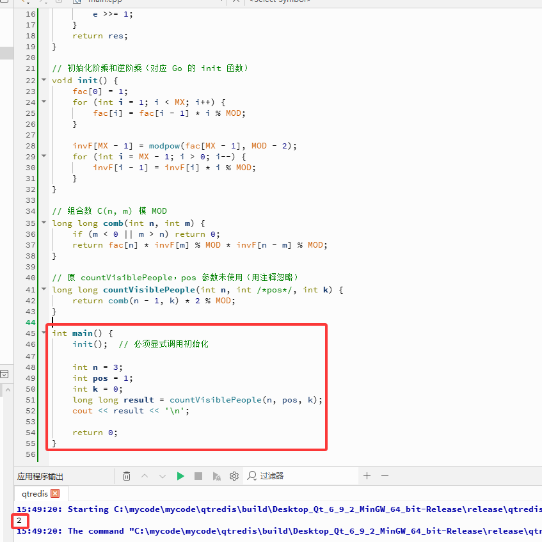Close the qtredis output tab
The height and width of the screenshot is (542, 542).
pos(55,493)
